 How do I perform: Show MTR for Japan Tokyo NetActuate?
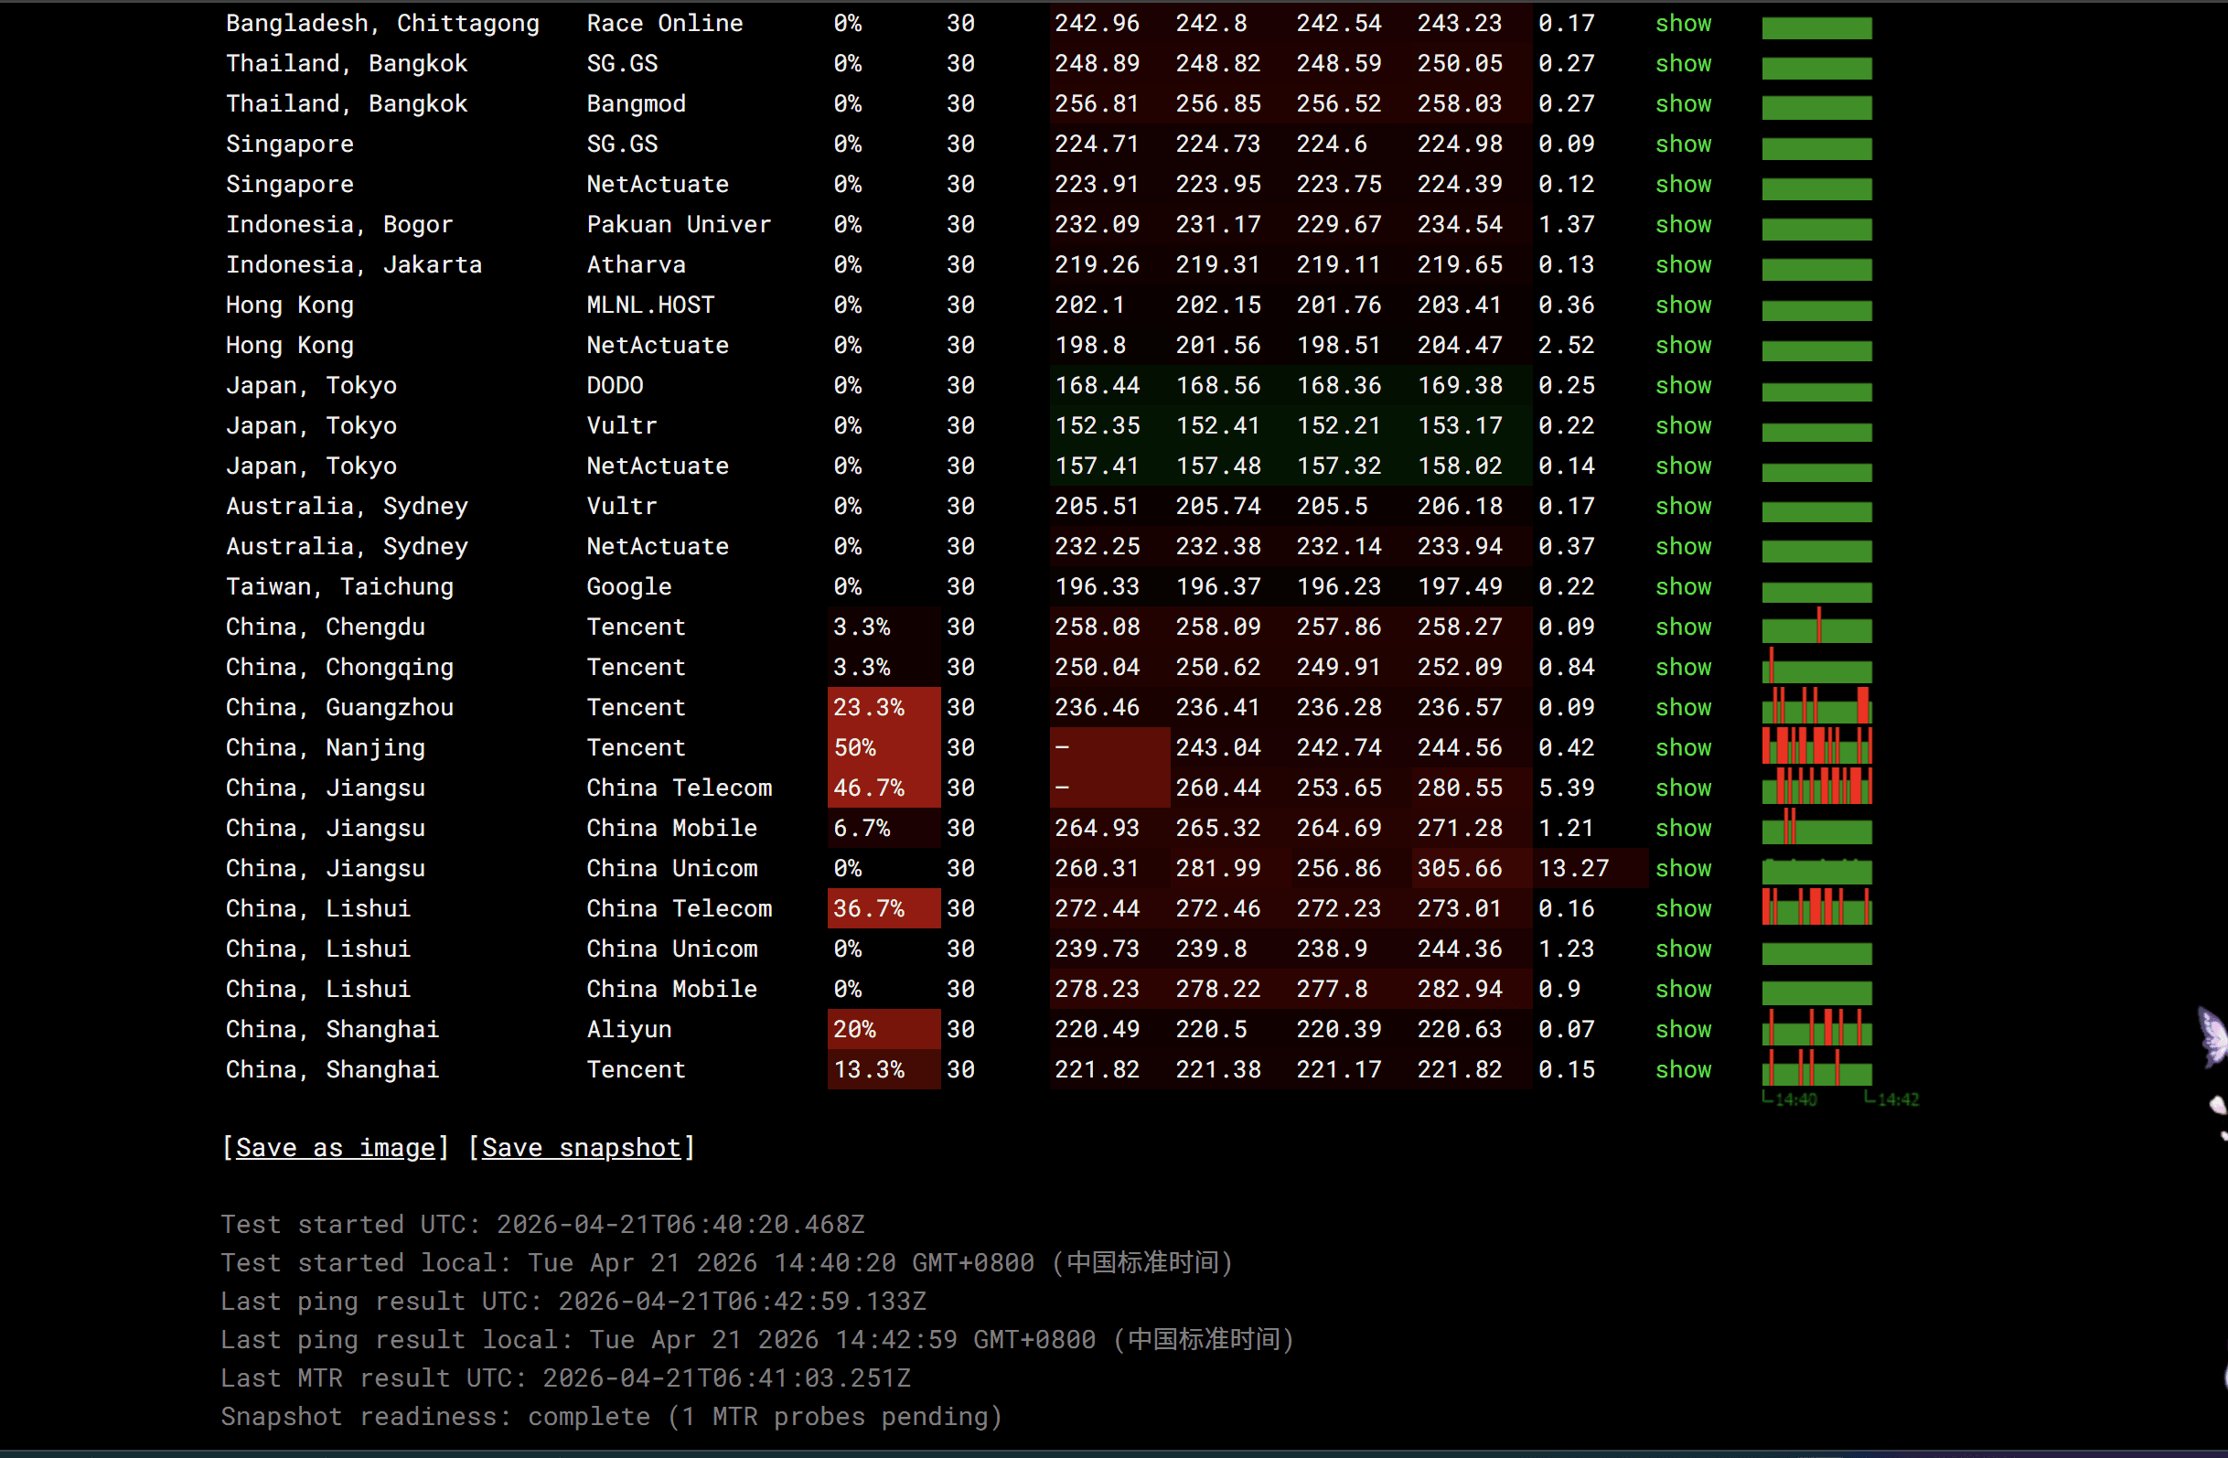(1683, 466)
